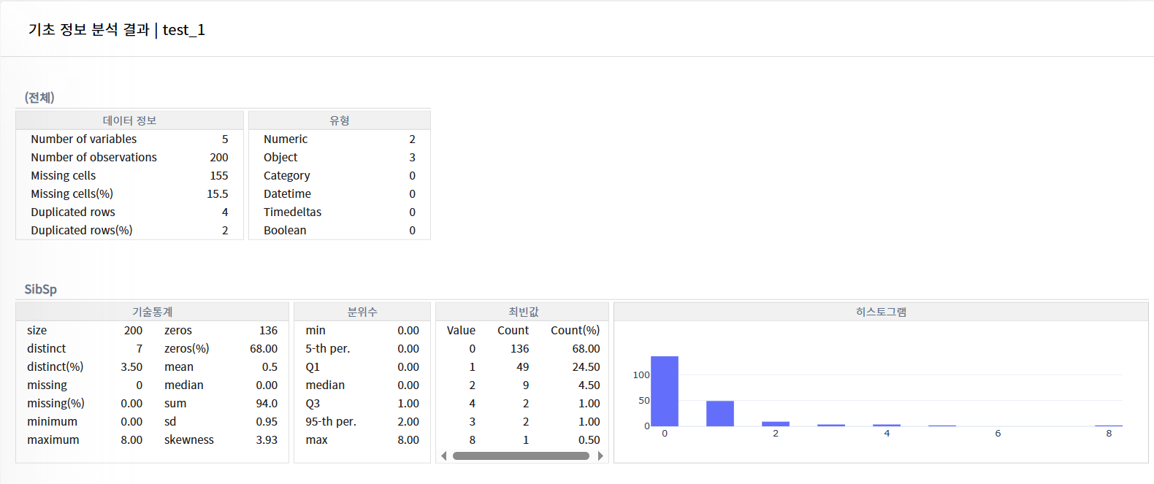Click the '분위수' section header
1154x484 pixels.
[362, 312]
